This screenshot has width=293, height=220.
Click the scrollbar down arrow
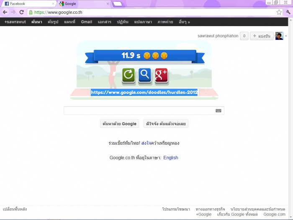tap(291, 217)
